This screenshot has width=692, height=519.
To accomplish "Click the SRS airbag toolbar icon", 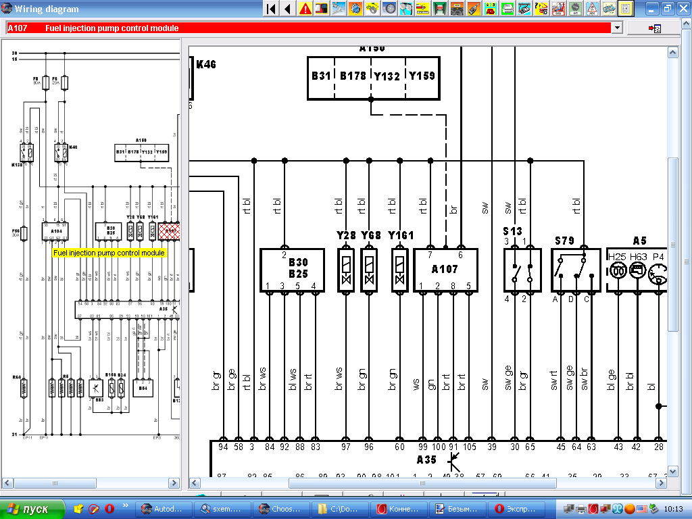I will pos(558,8).
